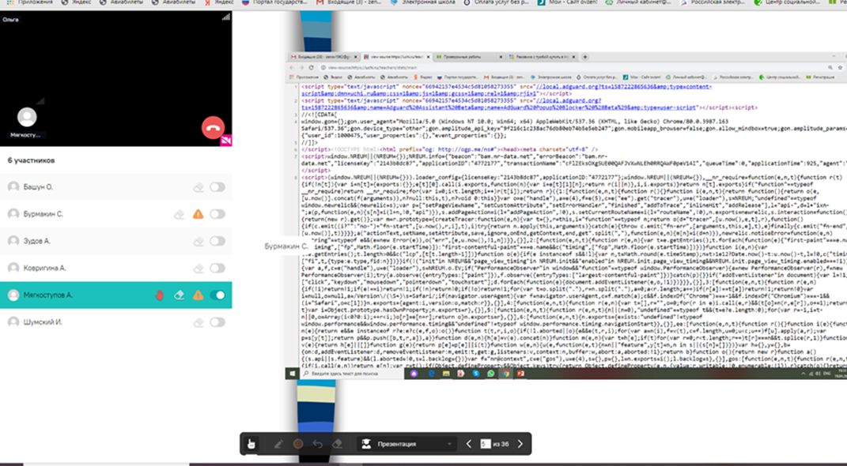The width and height of the screenshot is (847, 466).
Task: Click the raised hand icon for Мягкоступов А.
Action: pos(159,295)
